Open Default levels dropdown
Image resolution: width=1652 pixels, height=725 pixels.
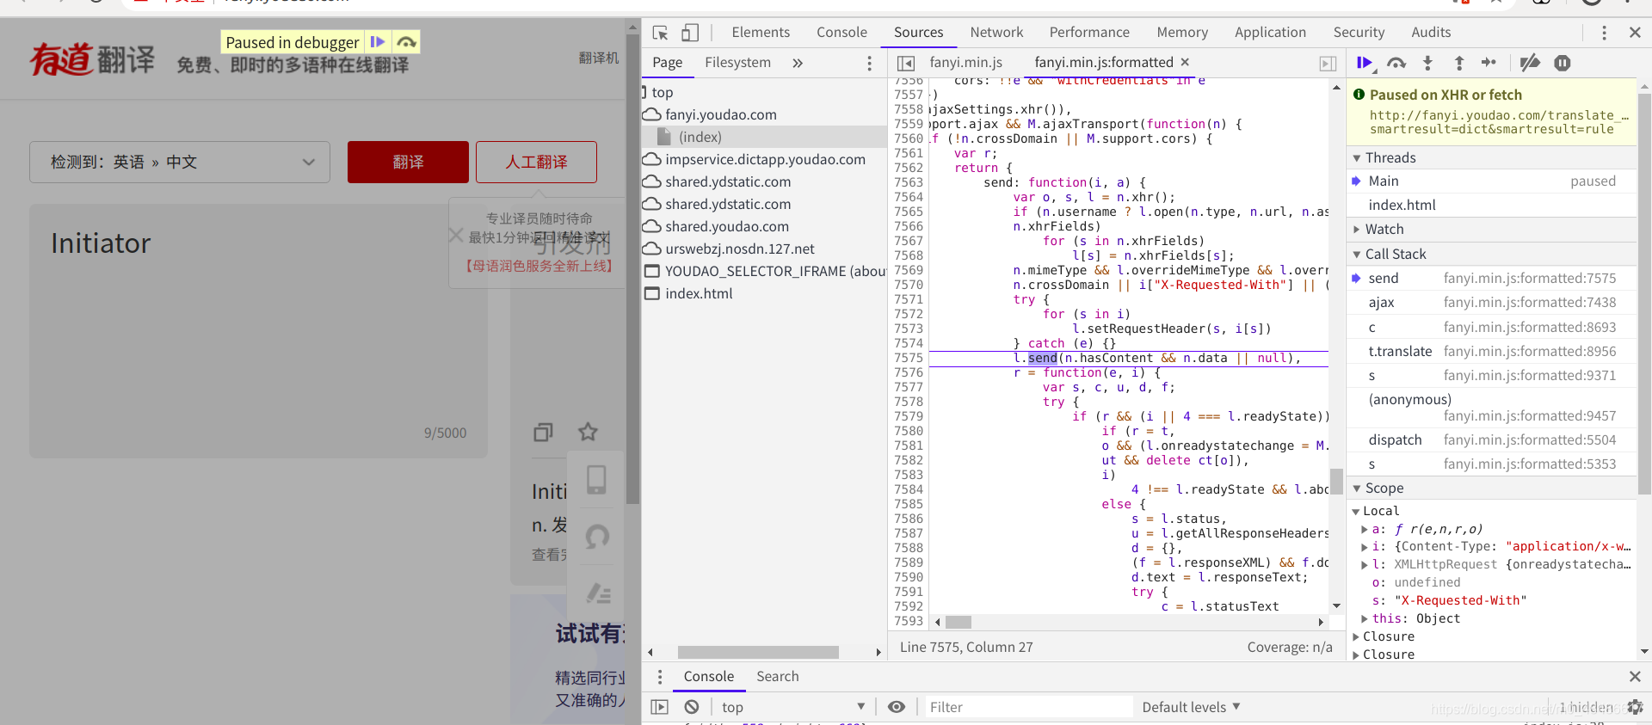(x=1191, y=707)
